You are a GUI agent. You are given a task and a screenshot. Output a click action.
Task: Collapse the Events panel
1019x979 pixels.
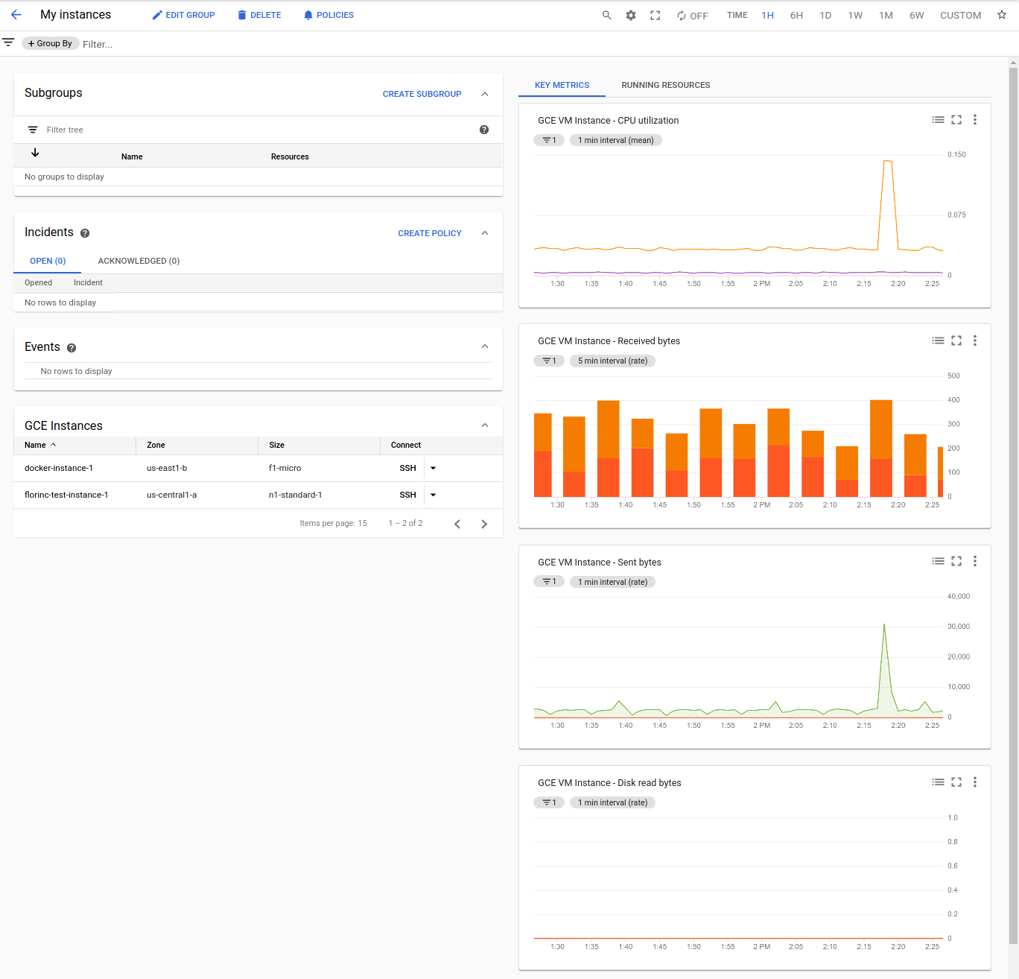[485, 346]
